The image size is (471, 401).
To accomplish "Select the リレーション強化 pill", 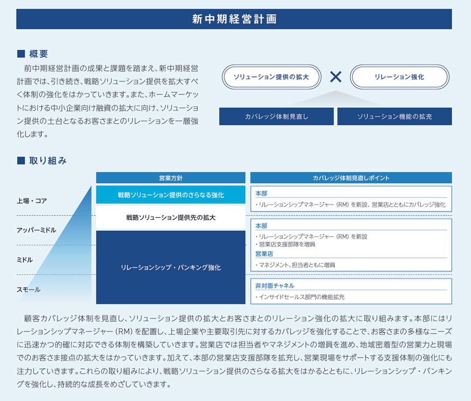I will point(399,77).
